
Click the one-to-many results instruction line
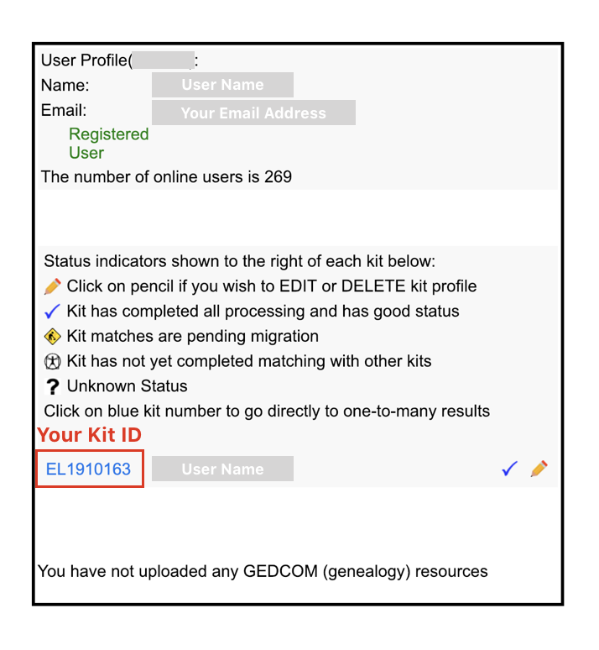267,411
